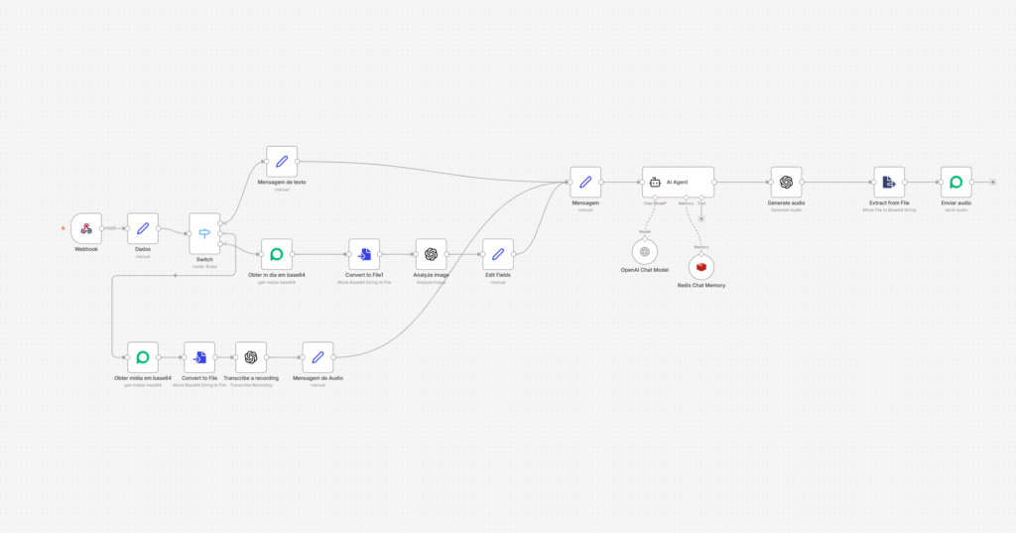Select the Mensagem de Audio node
The width and height of the screenshot is (1016, 533).
pyautogui.click(x=317, y=357)
